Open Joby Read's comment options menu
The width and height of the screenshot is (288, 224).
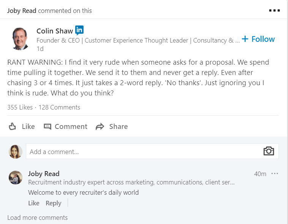(x=275, y=174)
